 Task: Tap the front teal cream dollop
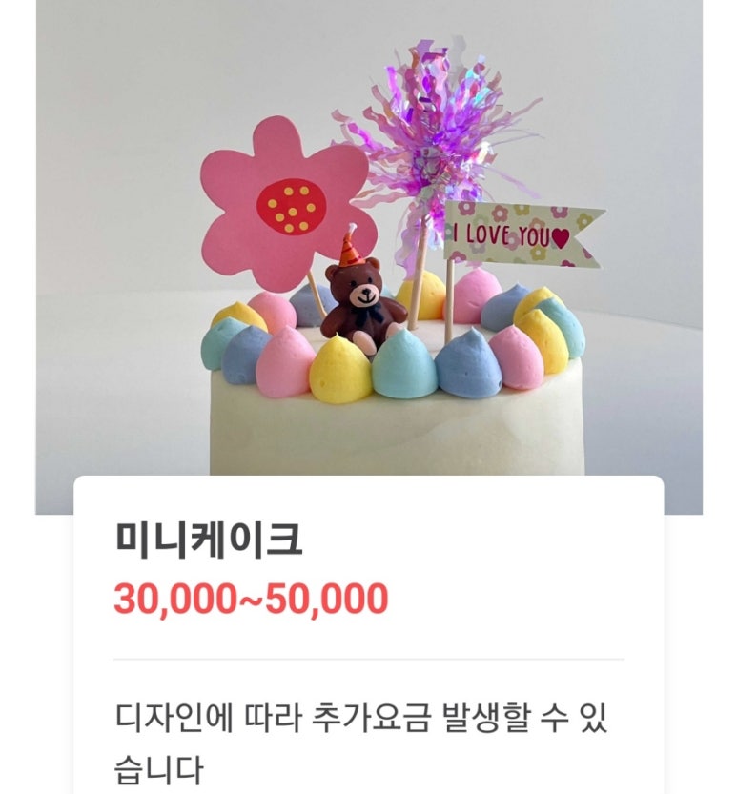tap(404, 363)
